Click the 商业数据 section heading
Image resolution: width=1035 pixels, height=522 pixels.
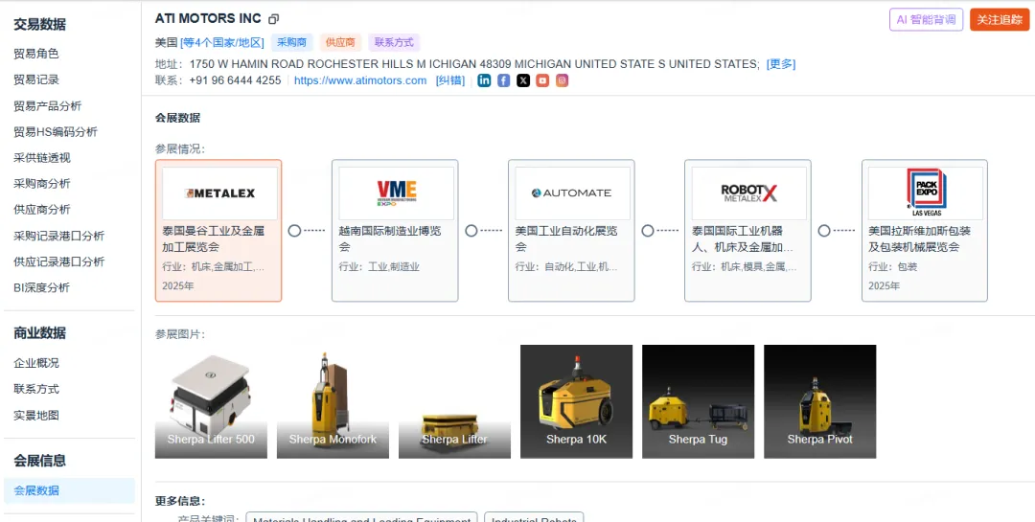click(39, 332)
